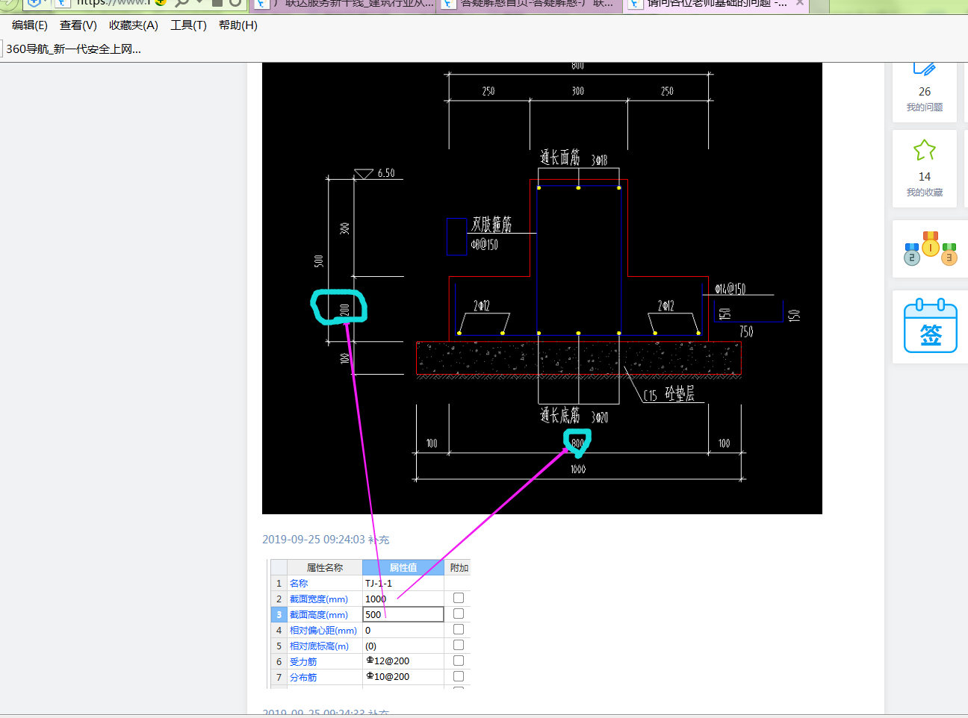Open the 360导航 bookmark link
This screenshot has height=718, width=968.
click(x=73, y=49)
